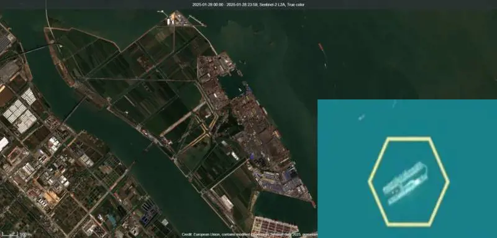The image size is (497, 238).
Task: Select the small boat at inset upper left
Action: click(362, 117)
